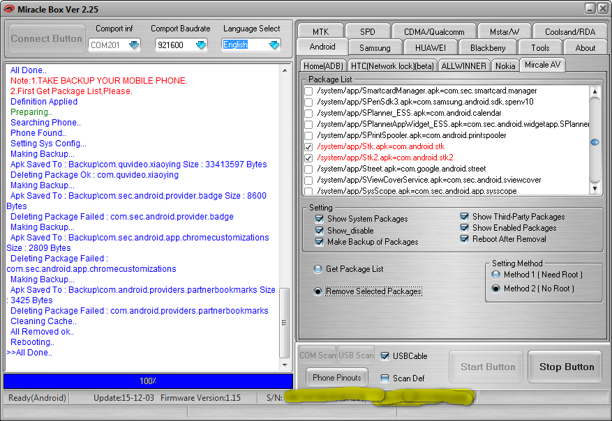Click the log panel scrollbar thumb
Viewport: 612px width, 421px height.
pyautogui.click(x=285, y=323)
